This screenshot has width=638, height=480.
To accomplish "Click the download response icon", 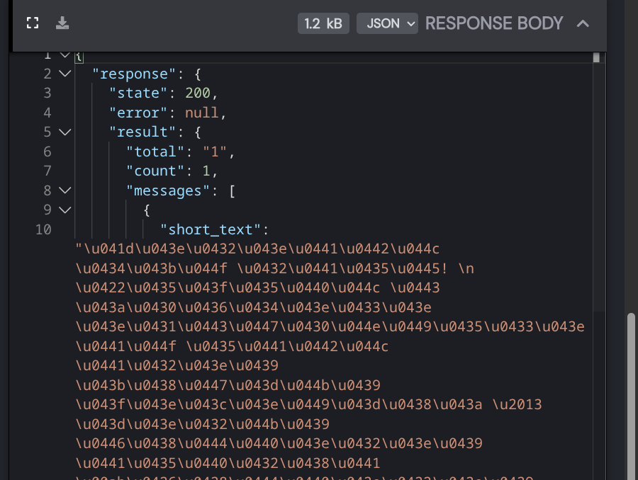I will [x=62, y=23].
